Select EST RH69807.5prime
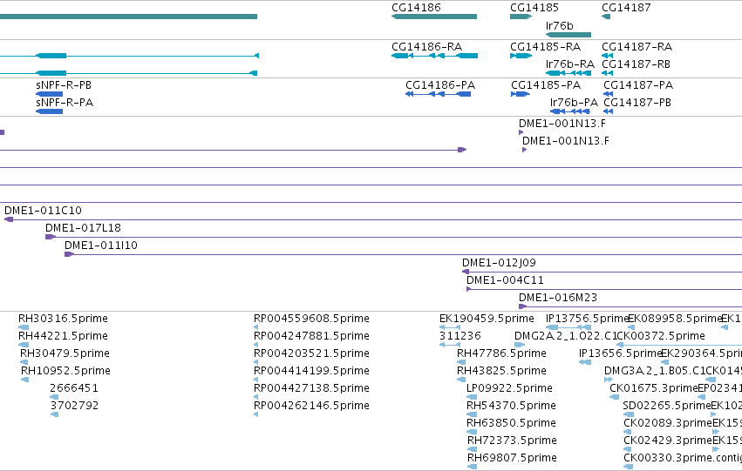 click(512, 458)
